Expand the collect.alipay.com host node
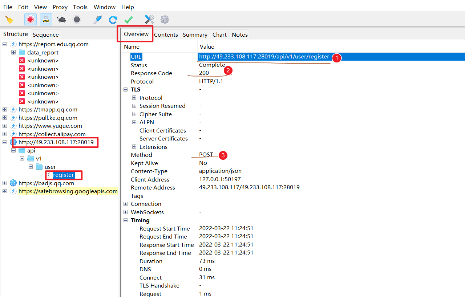Viewport: 465px width, 297px height. point(5,134)
